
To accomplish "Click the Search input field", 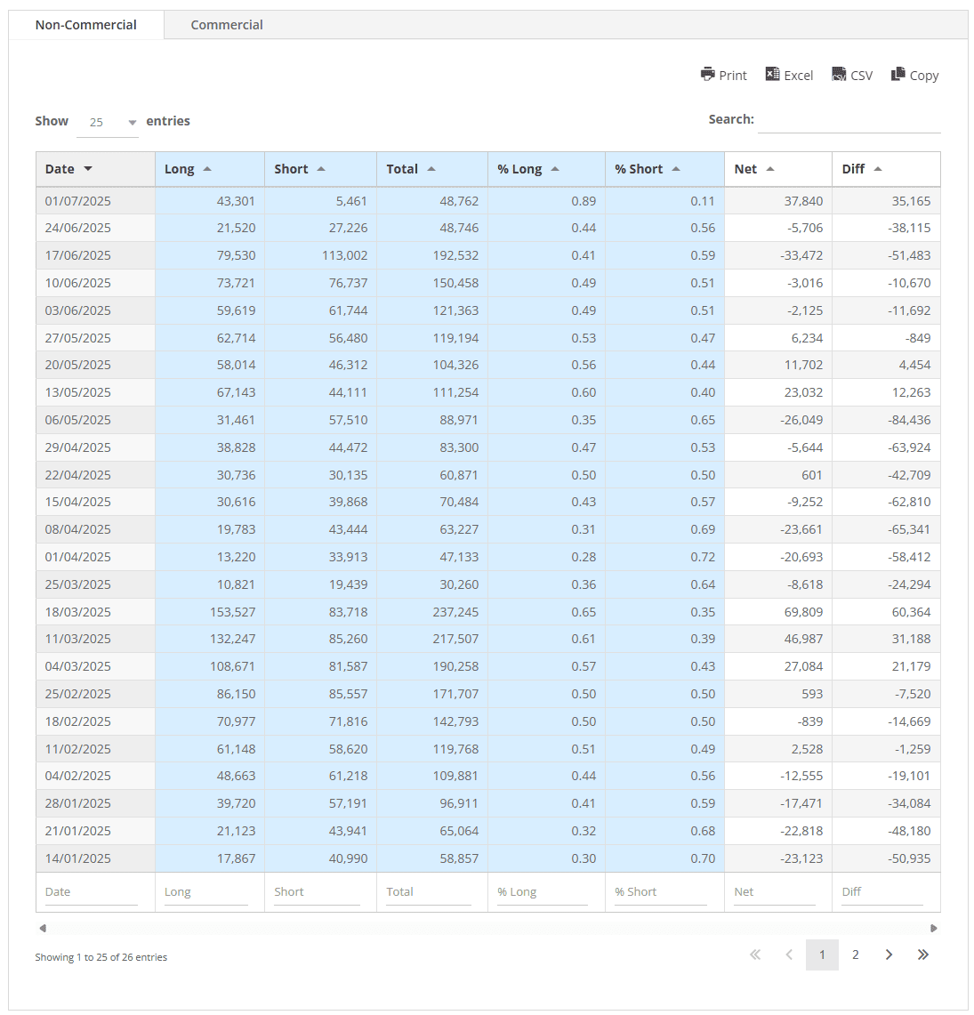I will (849, 120).
